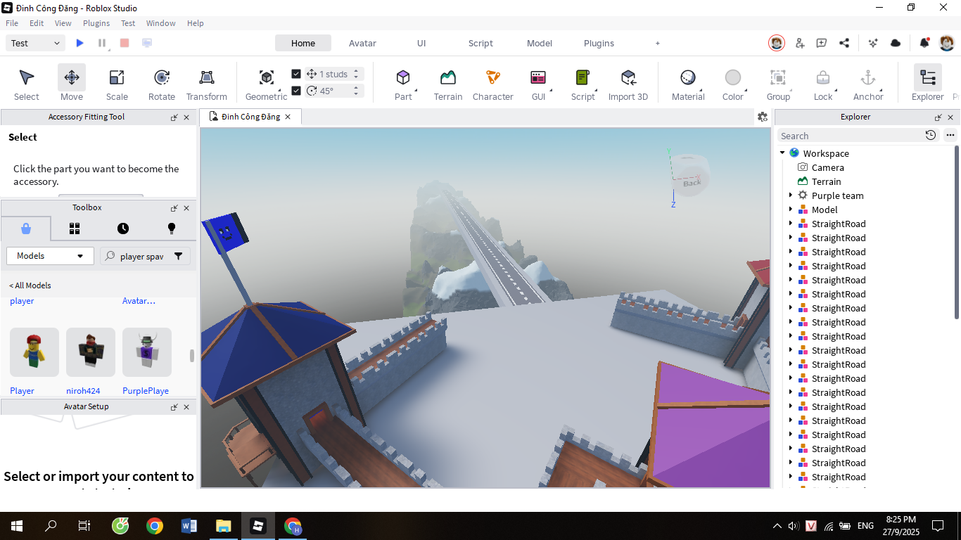The image size is (961, 540).
Task: Select the Transform tool
Action: tap(206, 83)
